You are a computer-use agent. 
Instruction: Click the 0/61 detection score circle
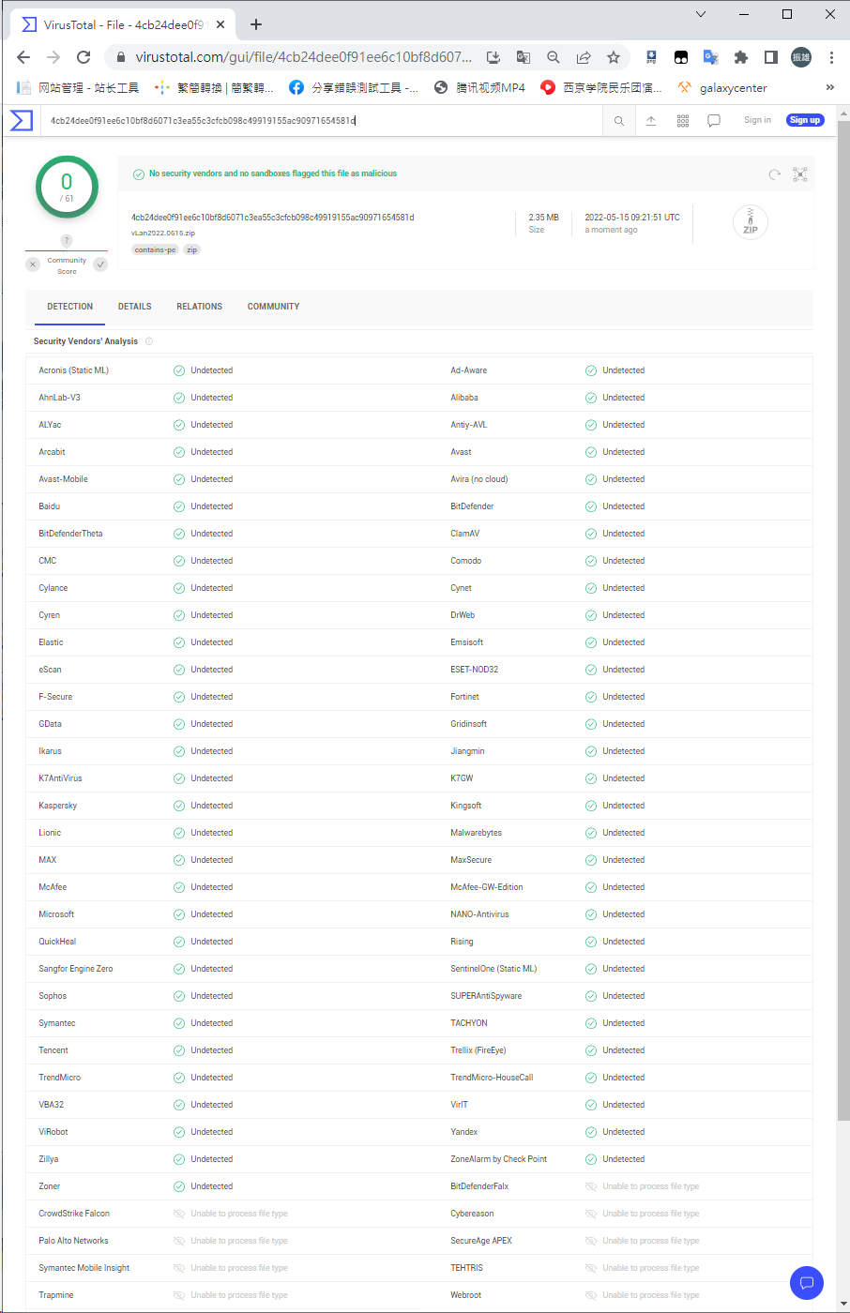coord(67,187)
